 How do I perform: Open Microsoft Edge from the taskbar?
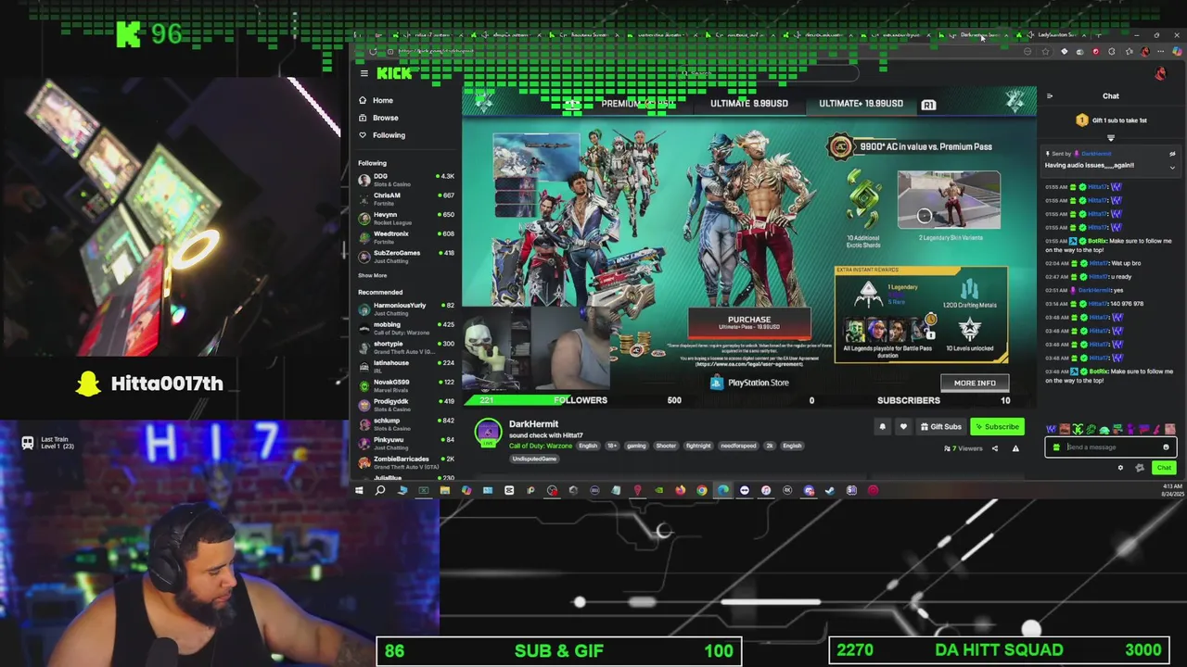tap(723, 490)
